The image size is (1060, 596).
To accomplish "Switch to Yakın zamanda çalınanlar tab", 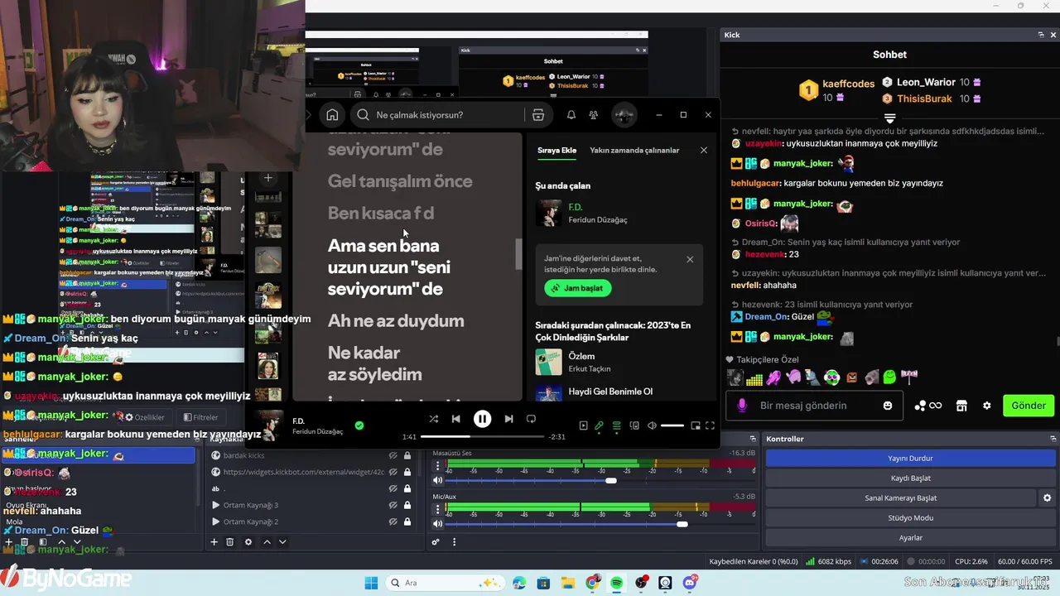I will (x=634, y=151).
